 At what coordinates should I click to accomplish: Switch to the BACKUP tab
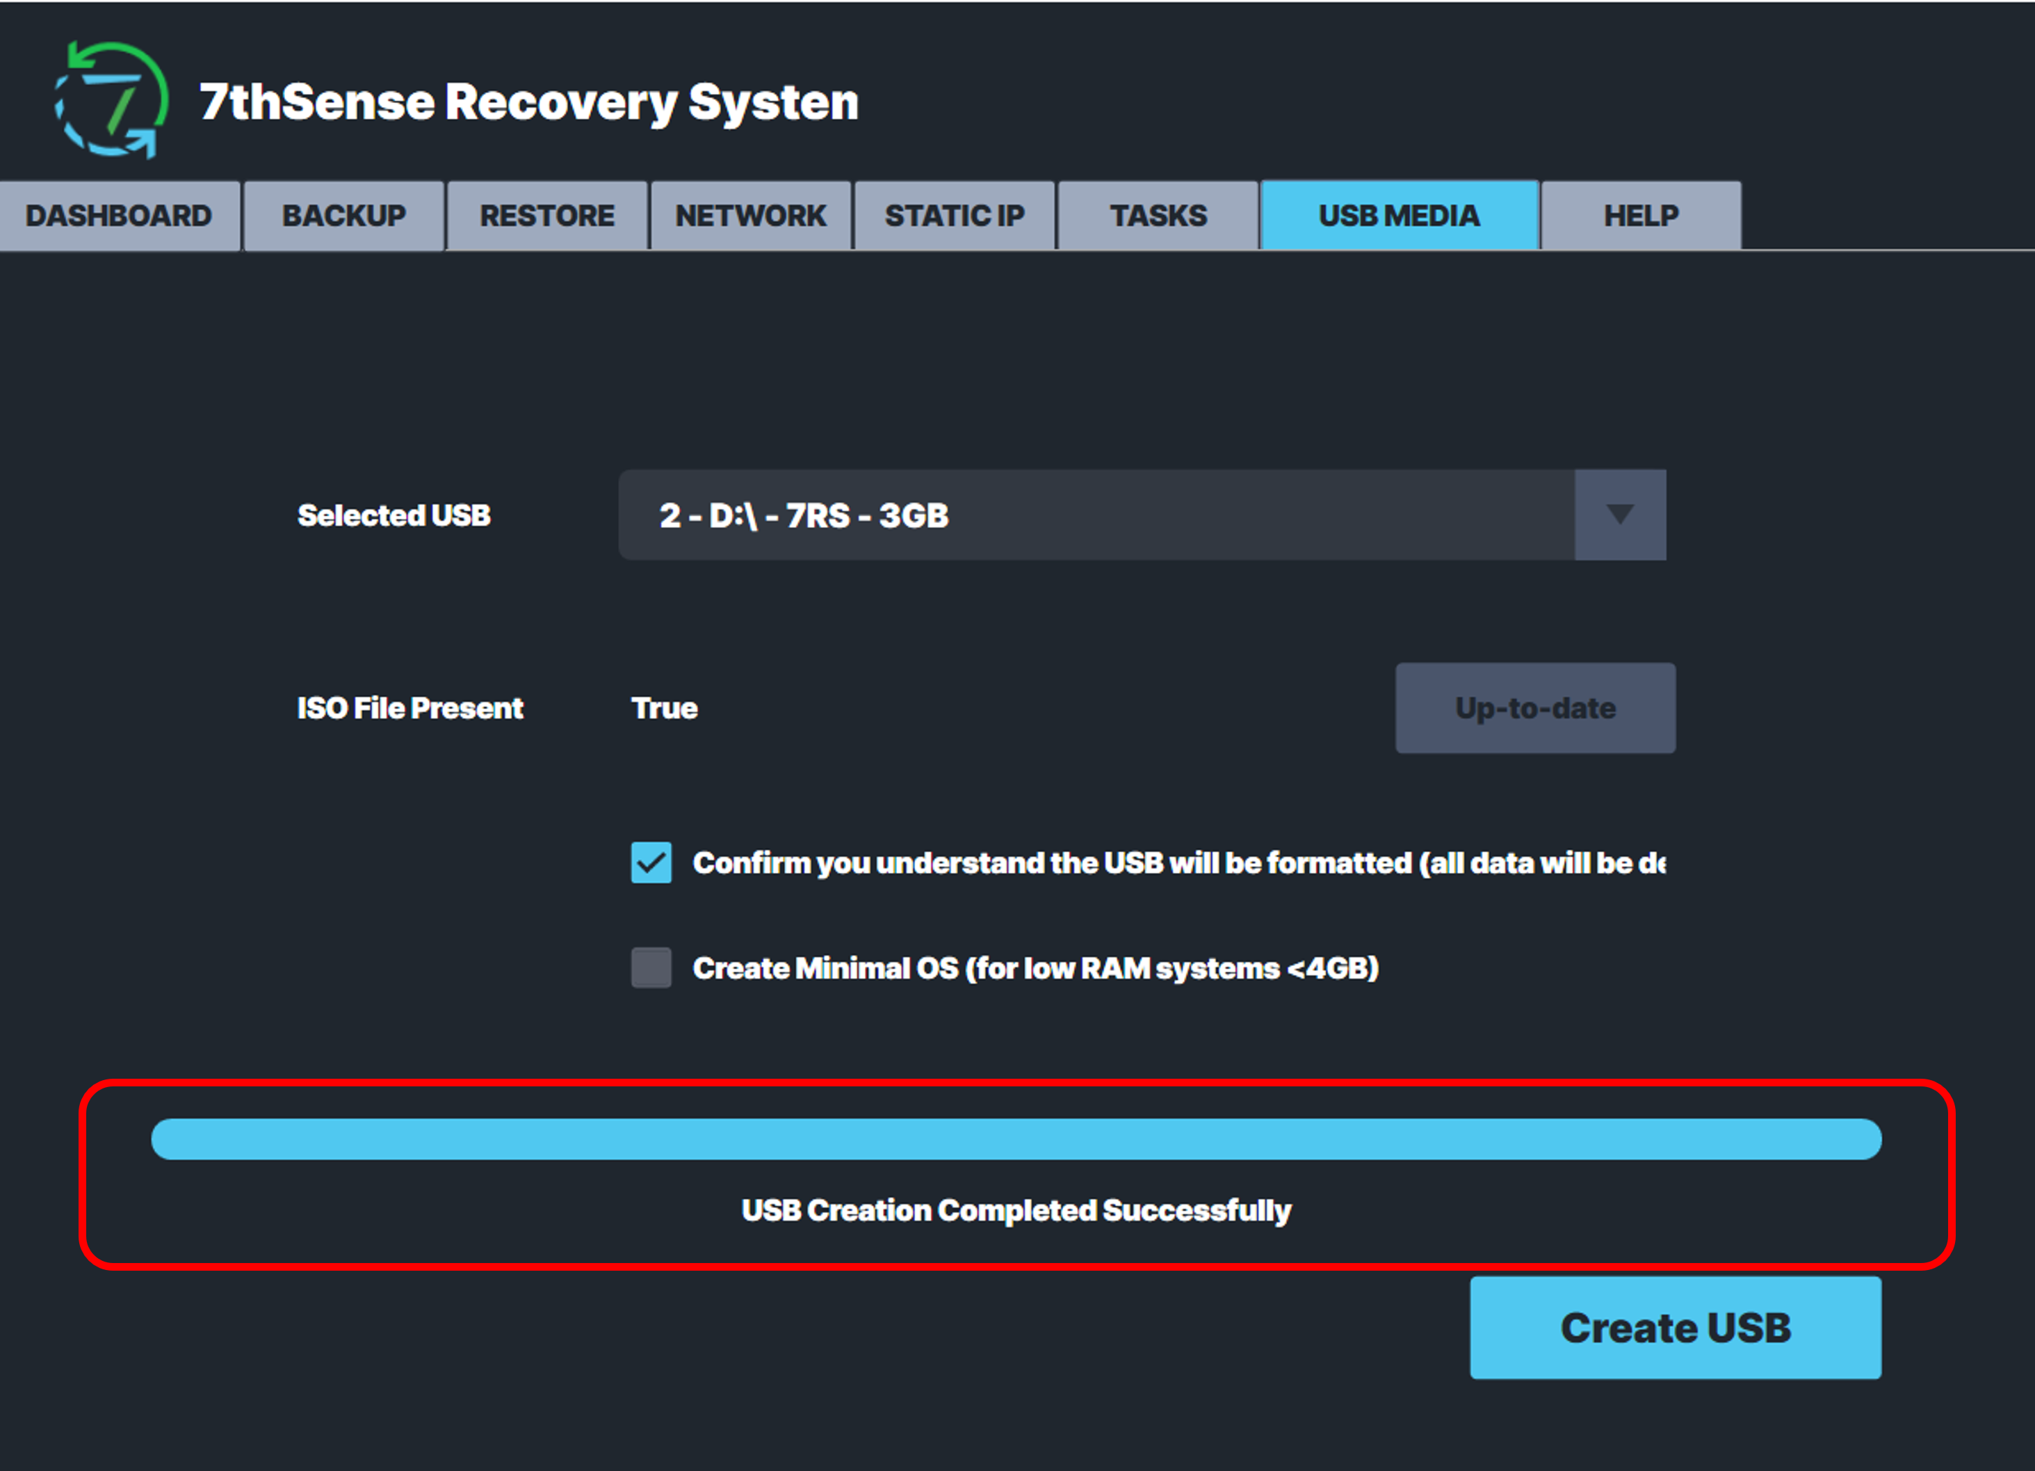(343, 216)
